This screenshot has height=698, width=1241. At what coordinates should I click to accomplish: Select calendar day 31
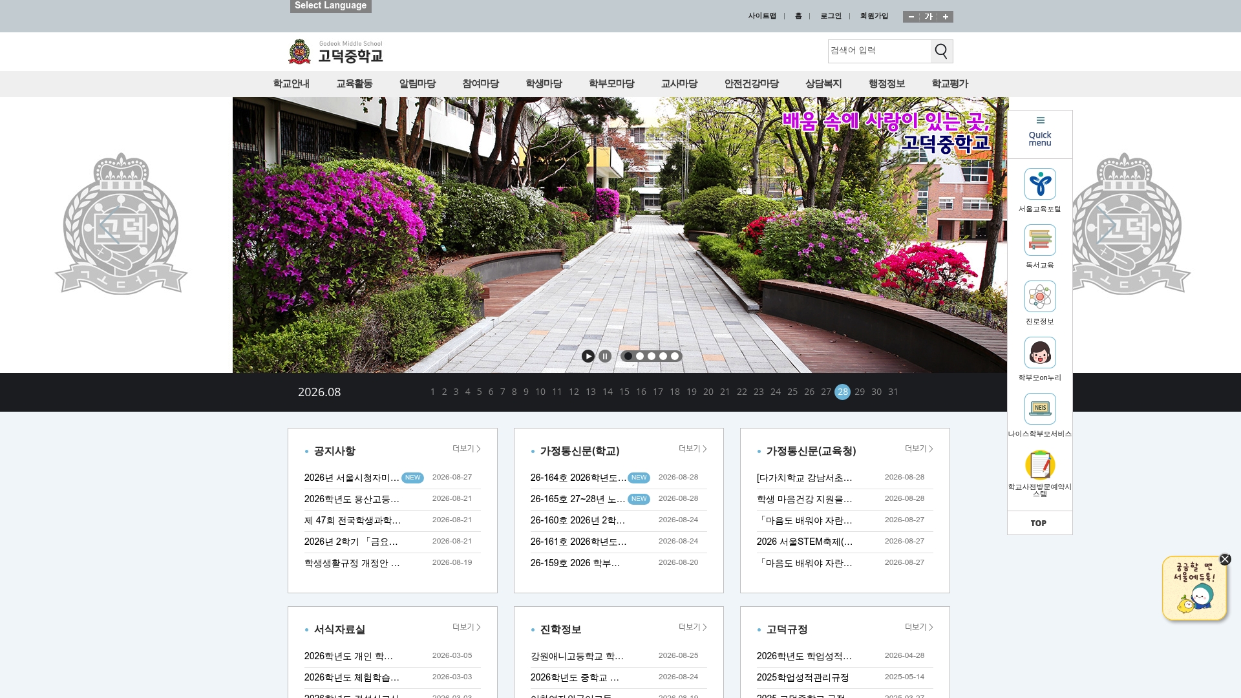893,392
